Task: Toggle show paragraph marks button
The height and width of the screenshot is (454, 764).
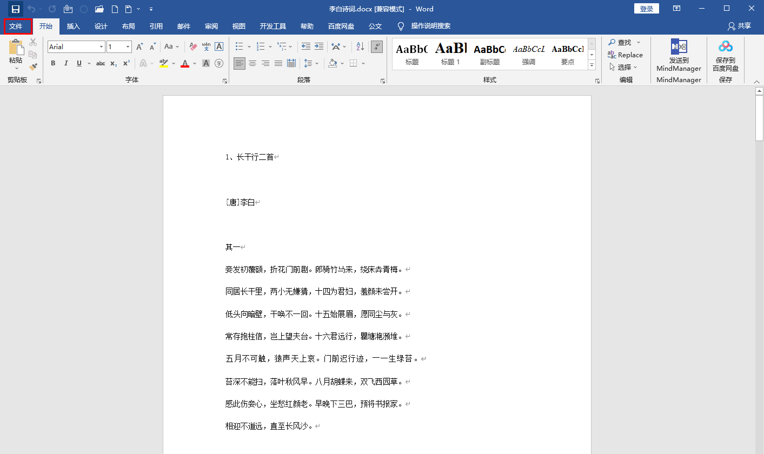Action: click(x=377, y=46)
